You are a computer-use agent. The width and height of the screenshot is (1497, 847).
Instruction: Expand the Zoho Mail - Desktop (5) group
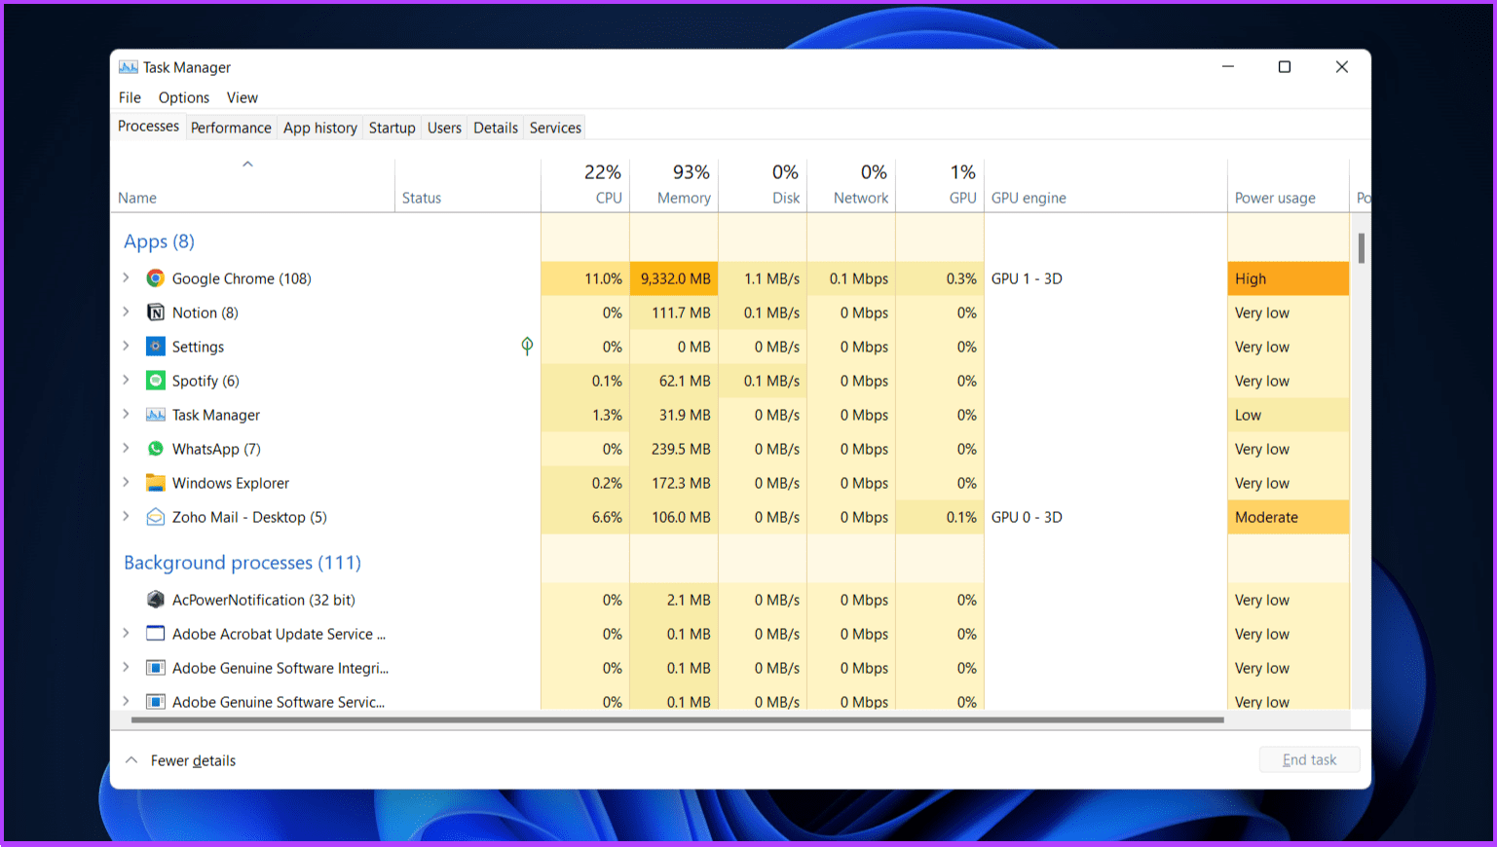point(127,517)
